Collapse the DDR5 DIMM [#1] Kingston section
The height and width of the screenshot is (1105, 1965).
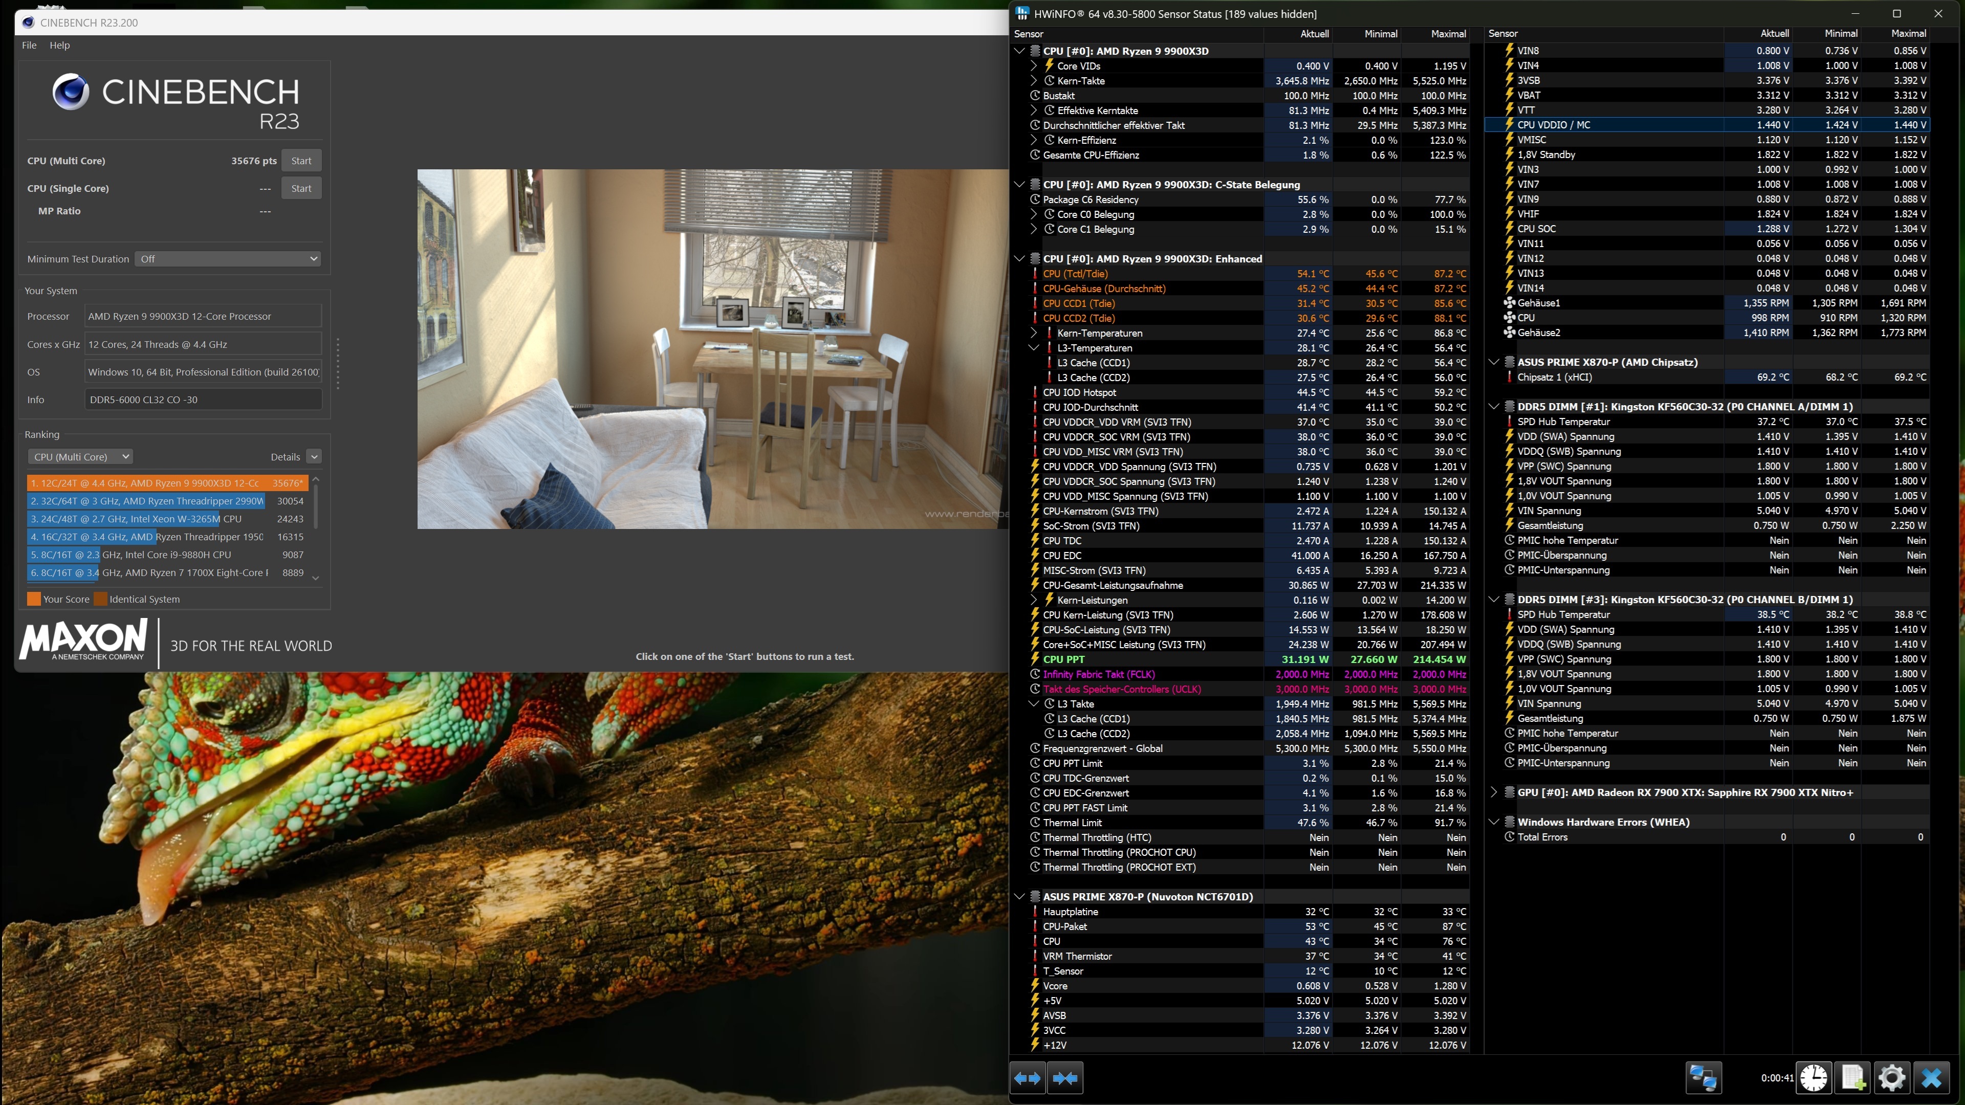click(x=1494, y=407)
